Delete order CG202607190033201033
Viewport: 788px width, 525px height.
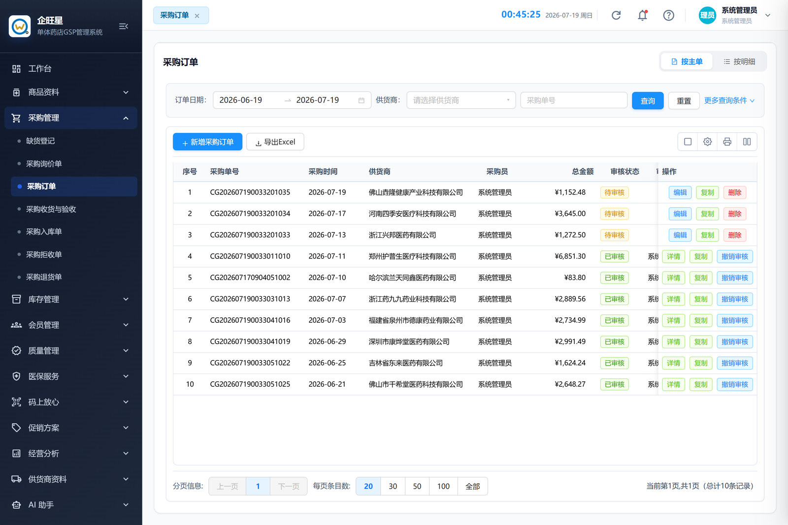pos(734,235)
